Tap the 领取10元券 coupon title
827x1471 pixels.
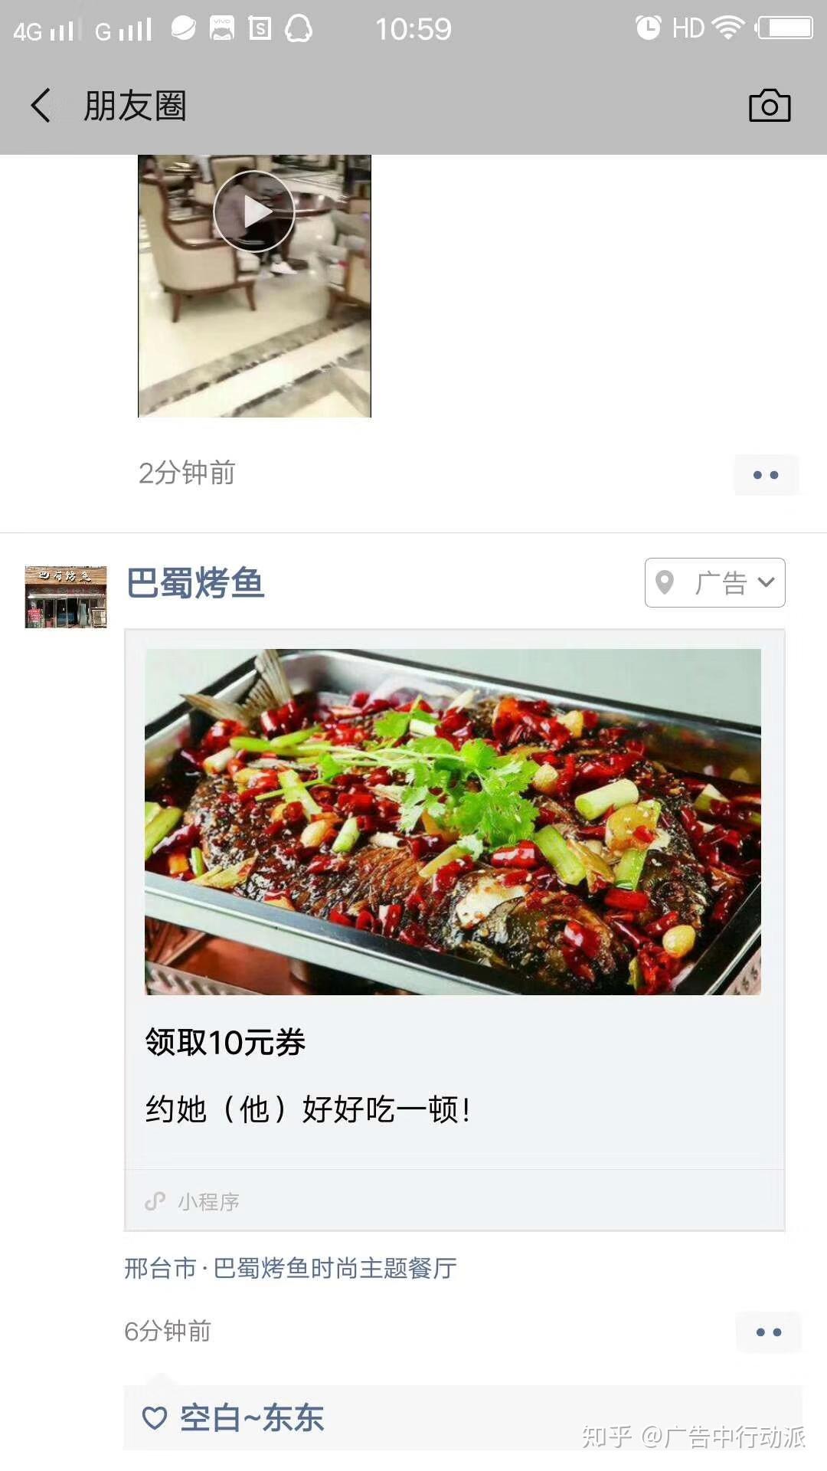[226, 1043]
